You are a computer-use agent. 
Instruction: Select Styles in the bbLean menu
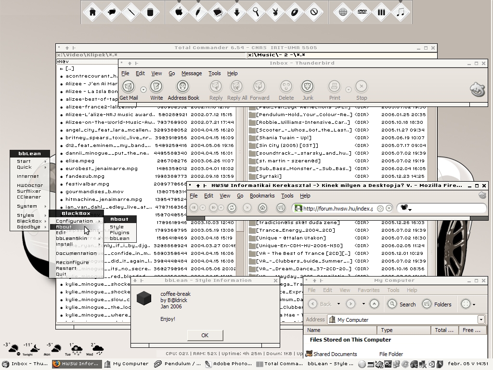29,215
